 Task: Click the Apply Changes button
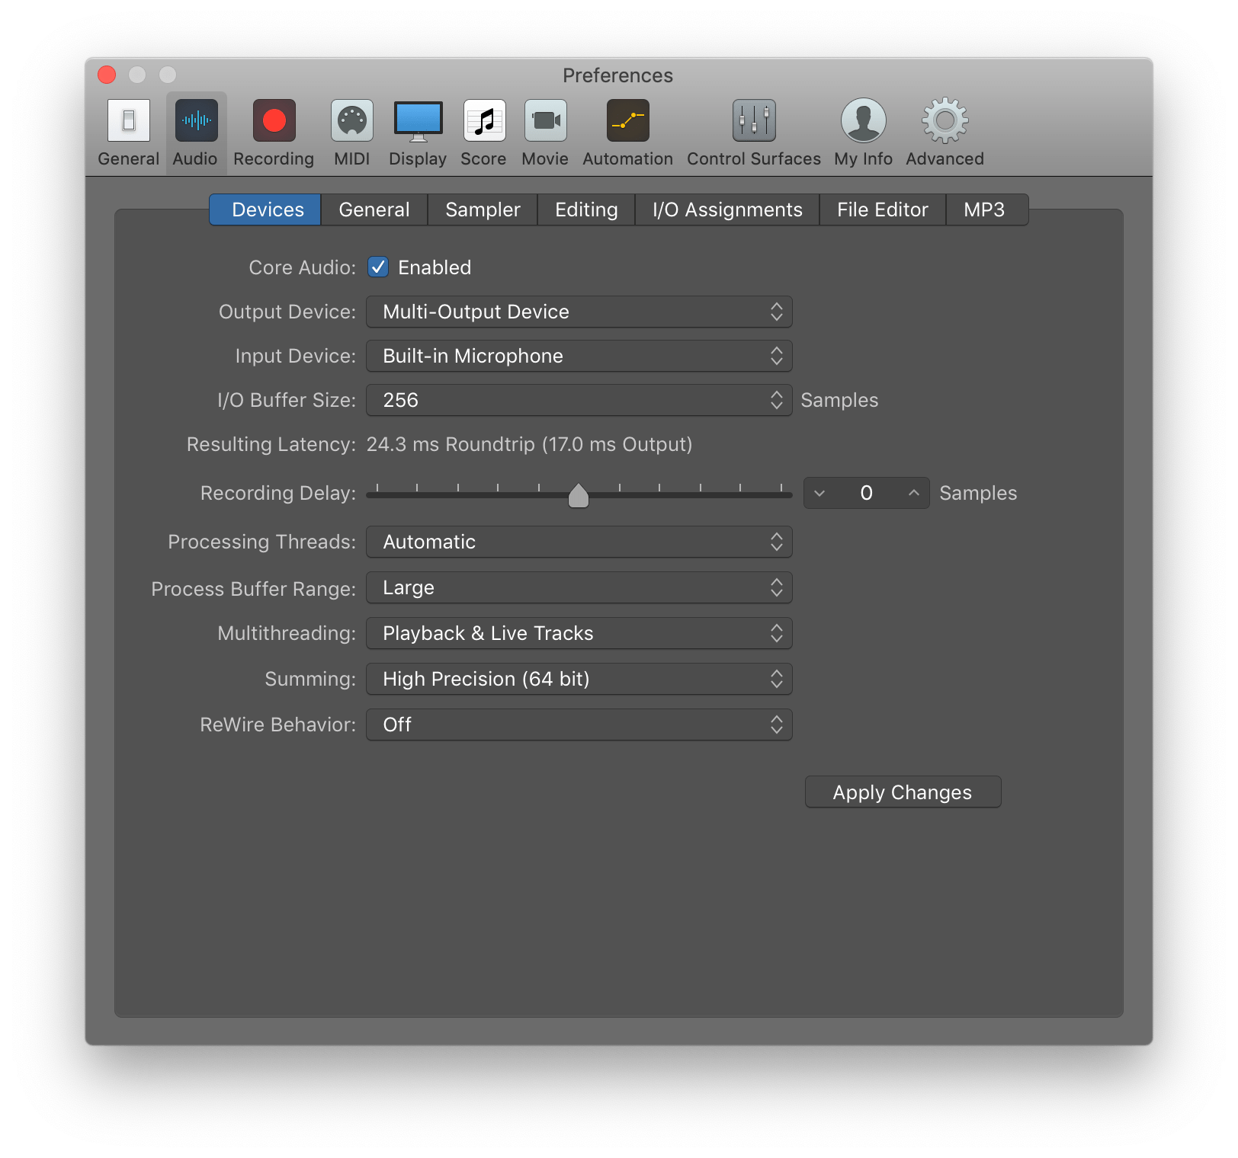902,792
